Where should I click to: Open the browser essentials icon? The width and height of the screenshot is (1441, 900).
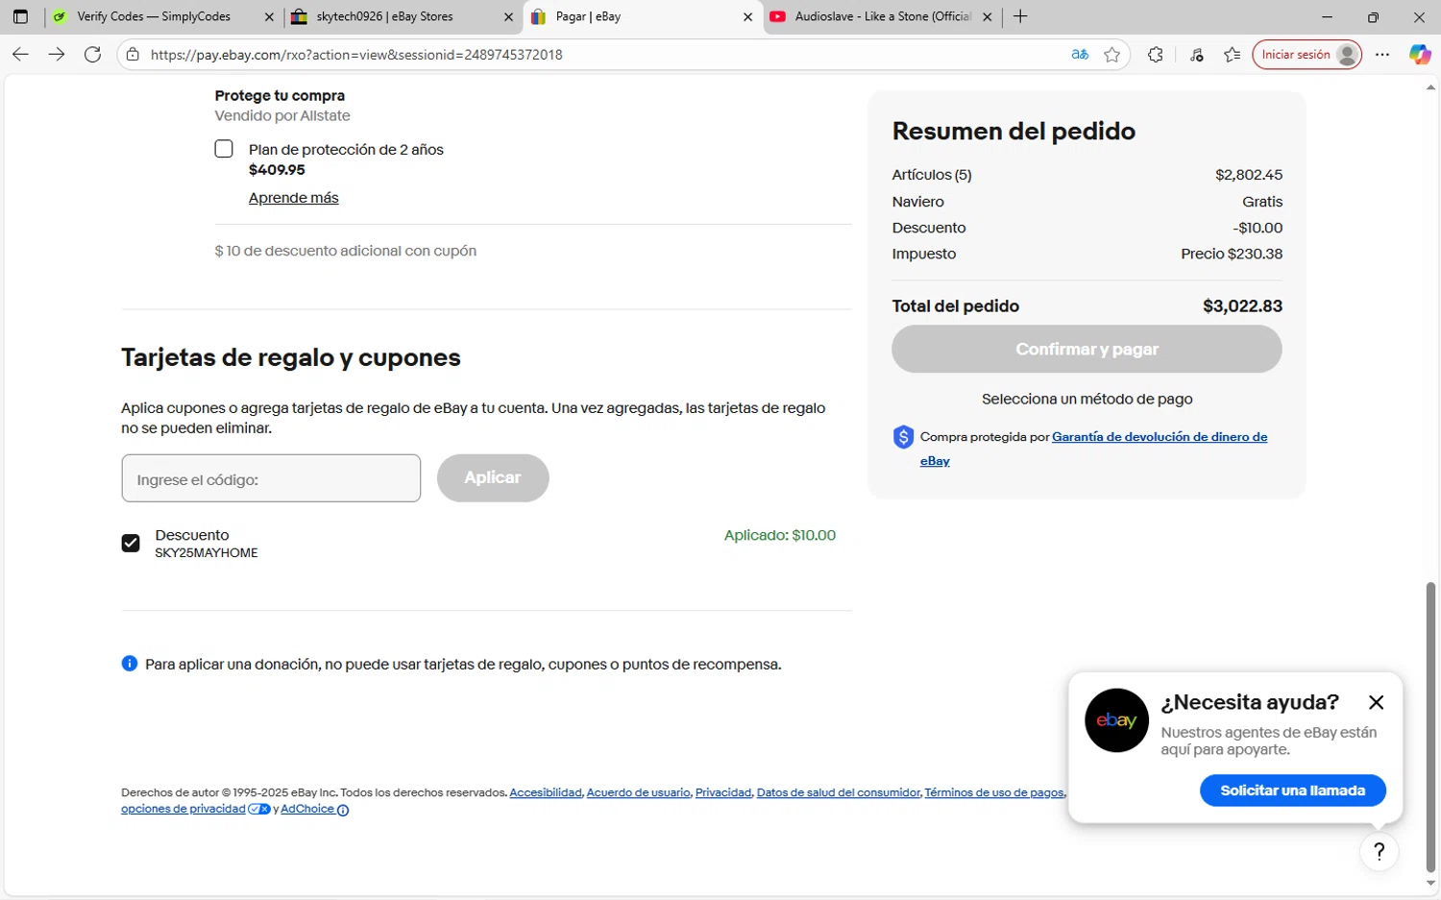point(1197,55)
